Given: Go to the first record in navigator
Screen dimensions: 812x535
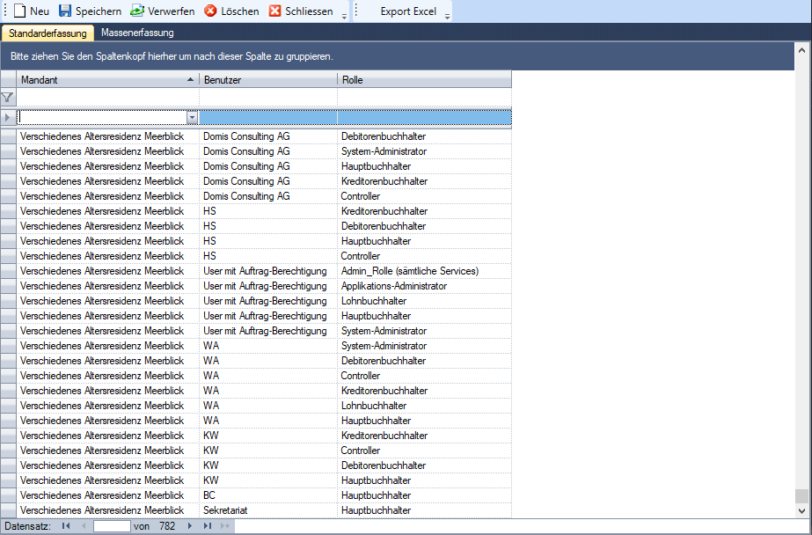Looking at the screenshot, I should 66,526.
